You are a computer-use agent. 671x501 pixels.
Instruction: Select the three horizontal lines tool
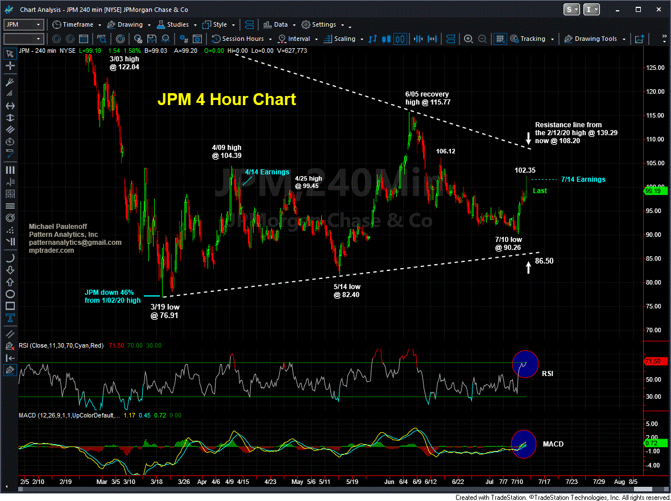(x=10, y=206)
